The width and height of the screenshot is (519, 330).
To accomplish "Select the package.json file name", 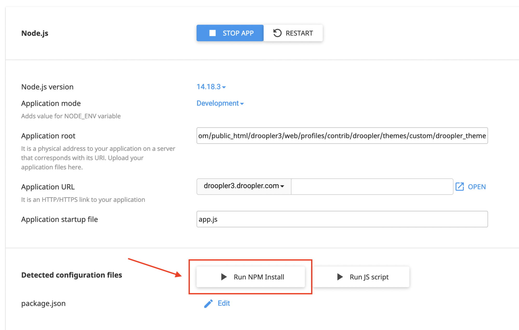I will tap(43, 303).
